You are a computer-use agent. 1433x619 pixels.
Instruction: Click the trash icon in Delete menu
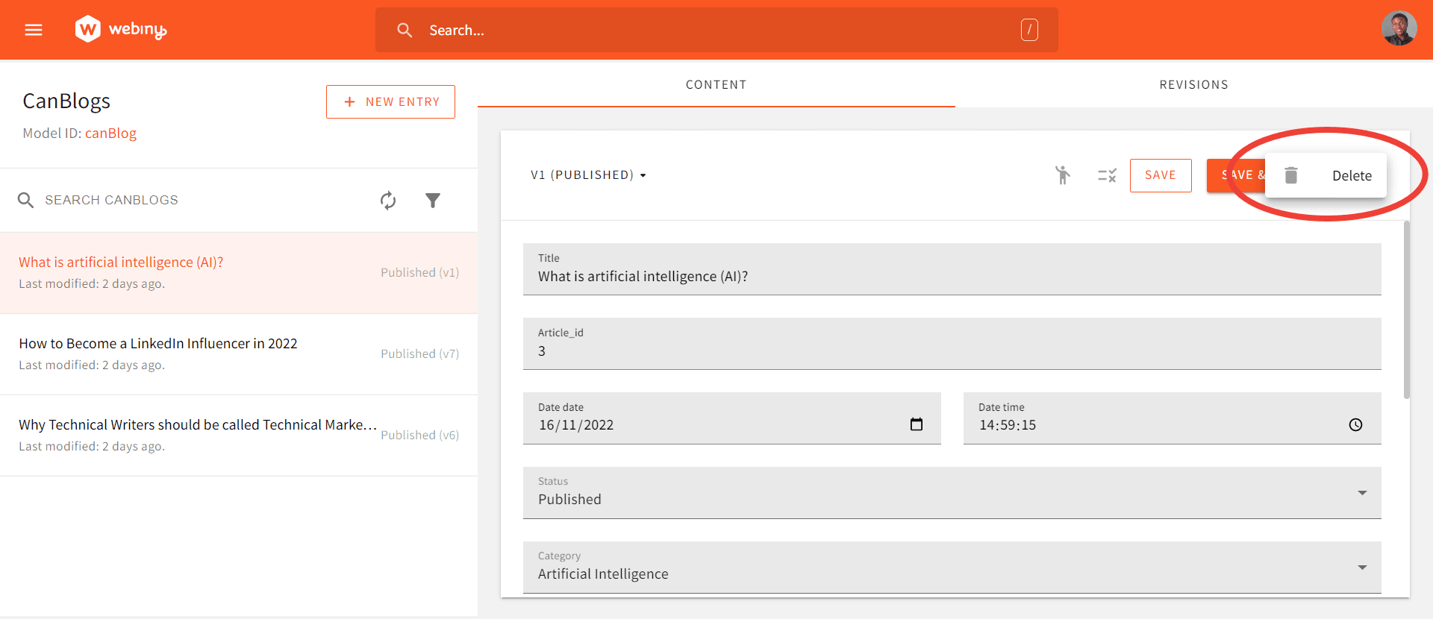[1291, 175]
